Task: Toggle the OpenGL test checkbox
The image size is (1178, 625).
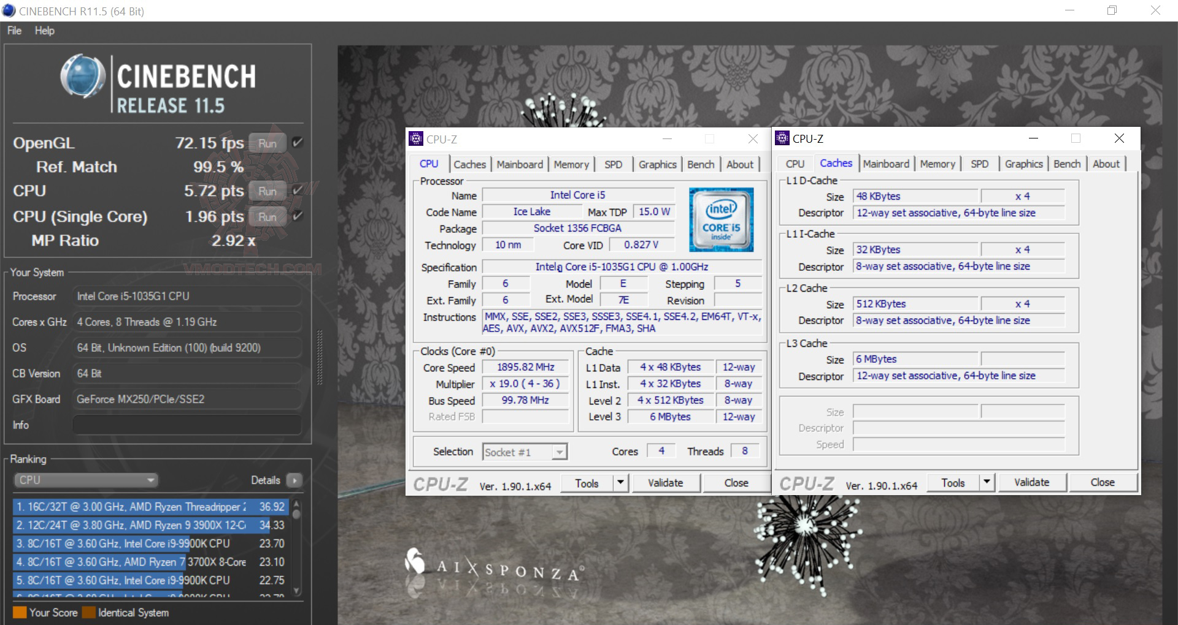Action: click(298, 143)
